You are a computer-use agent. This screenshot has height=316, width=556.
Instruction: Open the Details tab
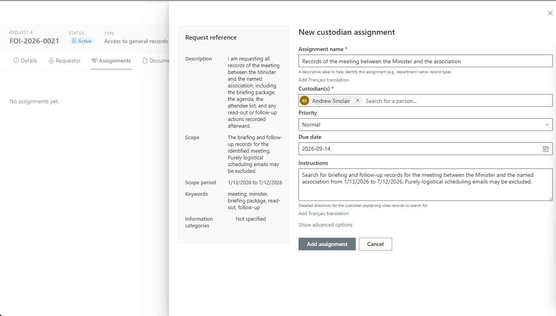click(25, 61)
